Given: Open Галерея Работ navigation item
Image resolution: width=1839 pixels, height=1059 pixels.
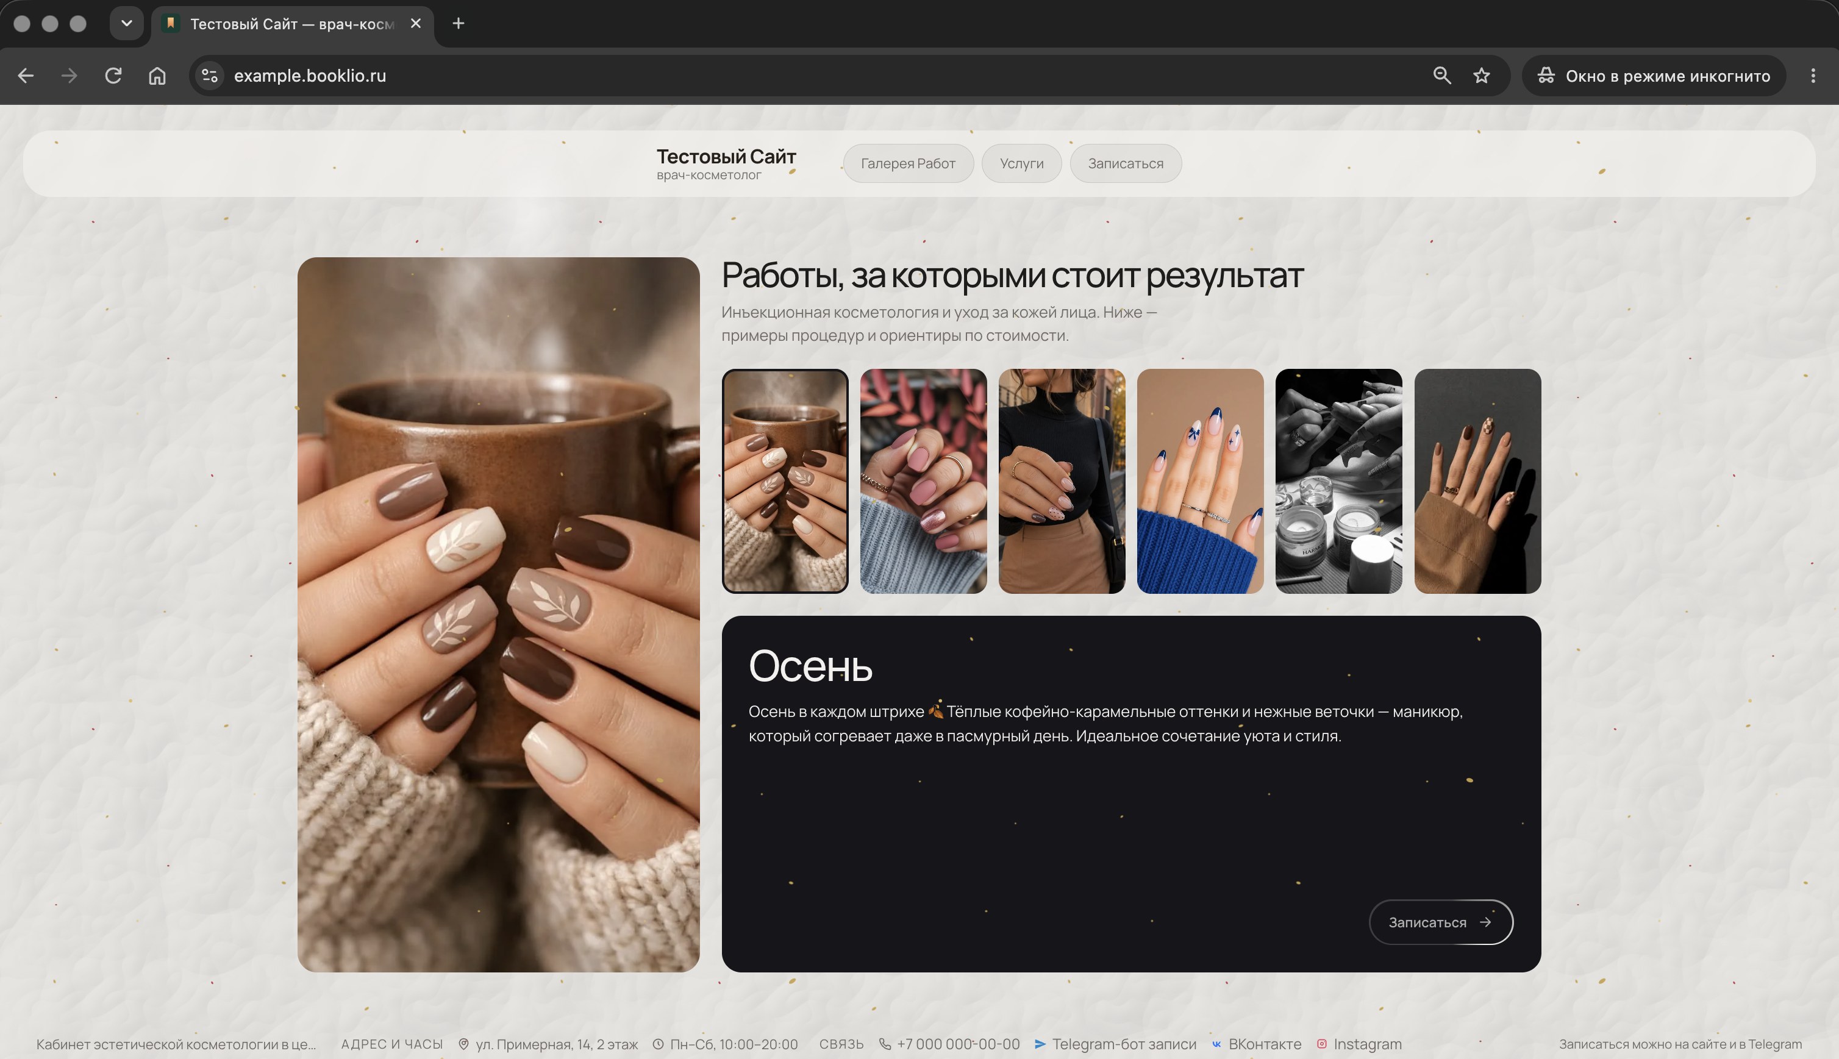Looking at the screenshot, I should point(908,163).
